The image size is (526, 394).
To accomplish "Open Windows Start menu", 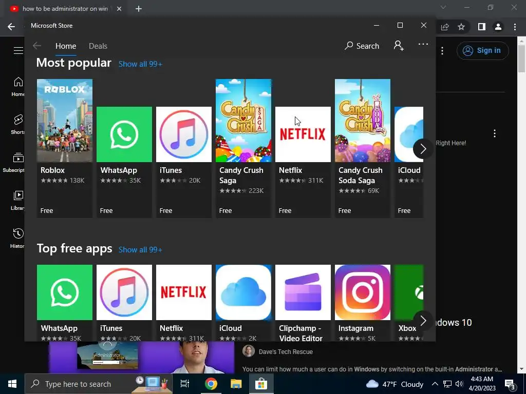I will tap(12, 384).
